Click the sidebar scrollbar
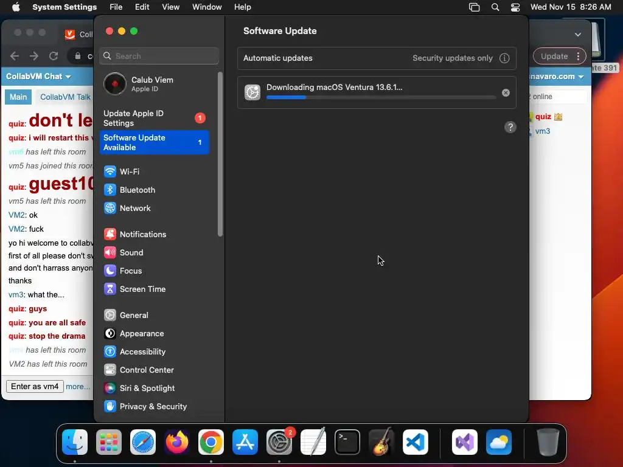 [220, 154]
